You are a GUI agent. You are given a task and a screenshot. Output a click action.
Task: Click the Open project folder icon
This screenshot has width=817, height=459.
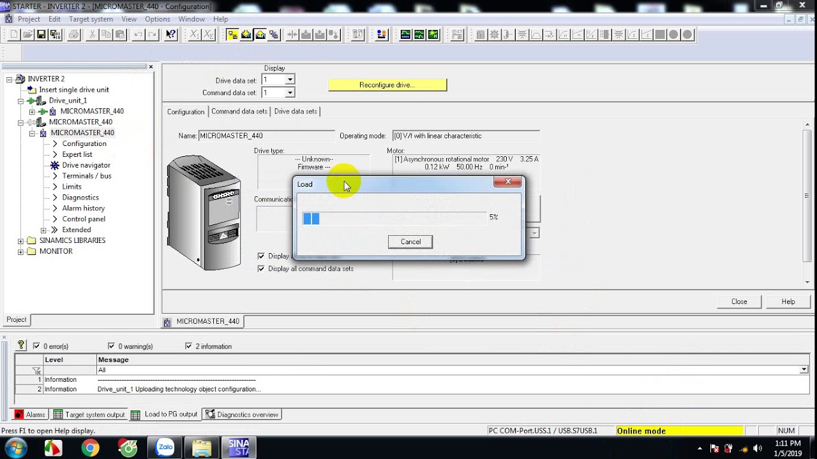(27, 34)
